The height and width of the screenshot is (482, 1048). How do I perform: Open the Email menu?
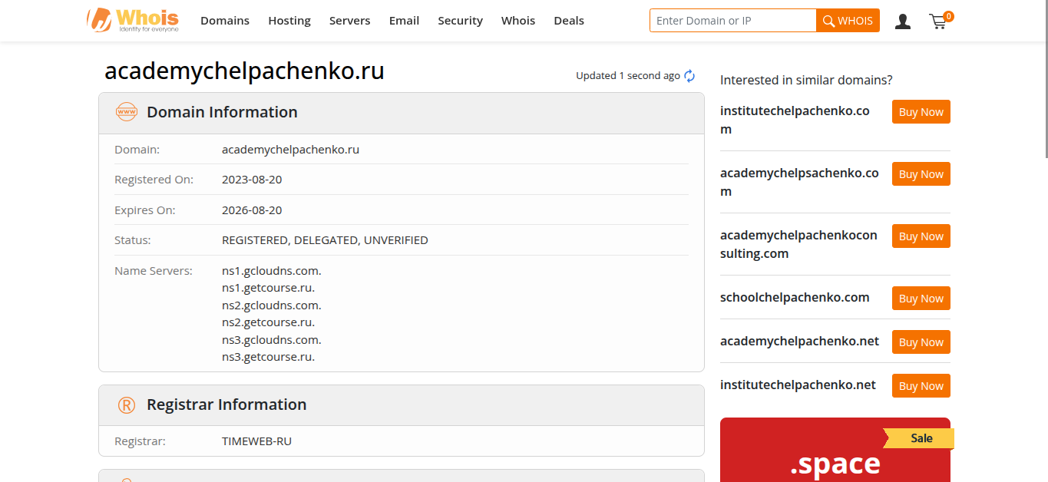[404, 21]
